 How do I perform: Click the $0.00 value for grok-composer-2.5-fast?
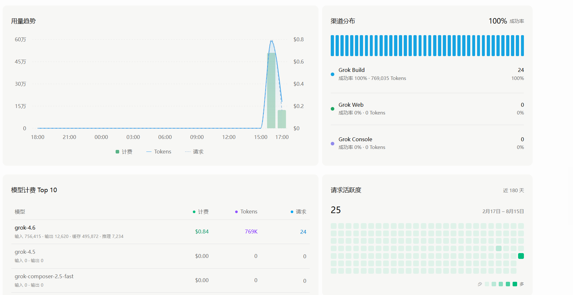[202, 280]
